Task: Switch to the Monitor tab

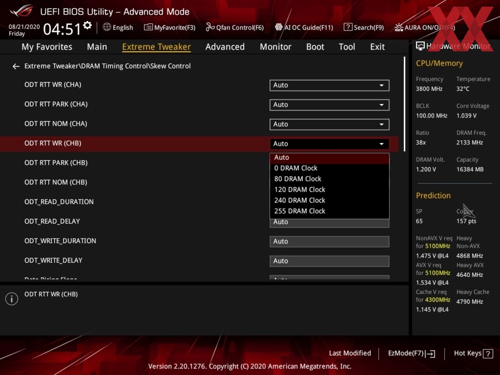Action: 275,47
